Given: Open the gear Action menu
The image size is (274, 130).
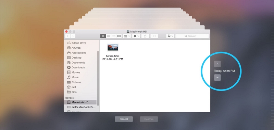Looking at the screenshot, I should coord(136,36).
